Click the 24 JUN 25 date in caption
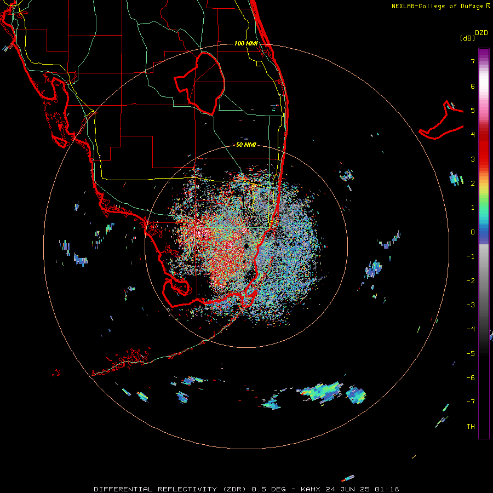The height and width of the screenshot is (493, 493). 347,489
